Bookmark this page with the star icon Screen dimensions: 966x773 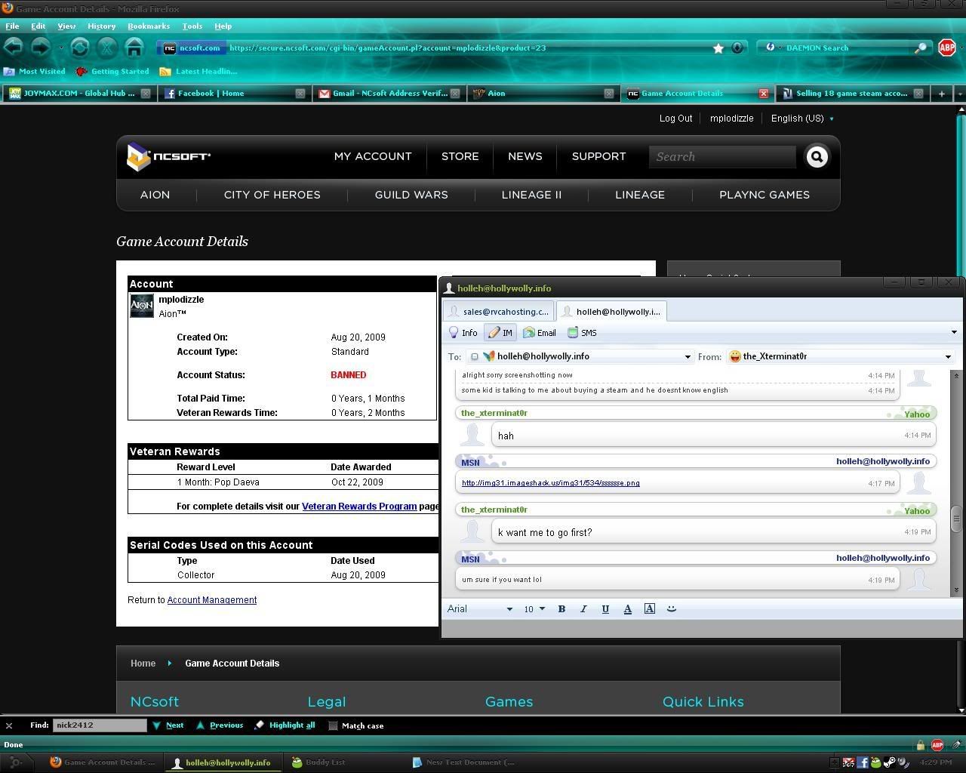pyautogui.click(x=718, y=48)
